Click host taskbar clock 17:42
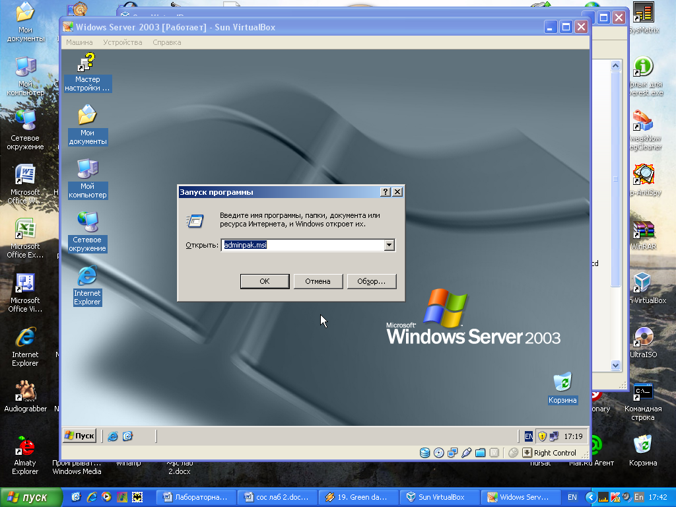 658,497
